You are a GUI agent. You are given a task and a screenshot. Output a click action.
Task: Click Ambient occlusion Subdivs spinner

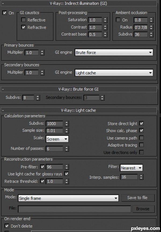[151, 35]
